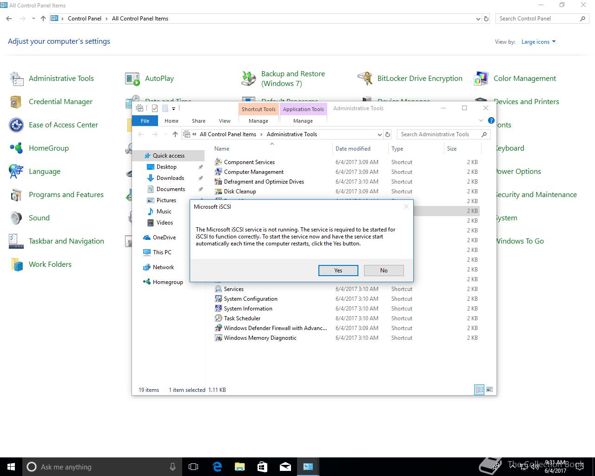Viewport: 595px width, 476px height.
Task: Sort files by Date modified column
Action: click(360, 149)
